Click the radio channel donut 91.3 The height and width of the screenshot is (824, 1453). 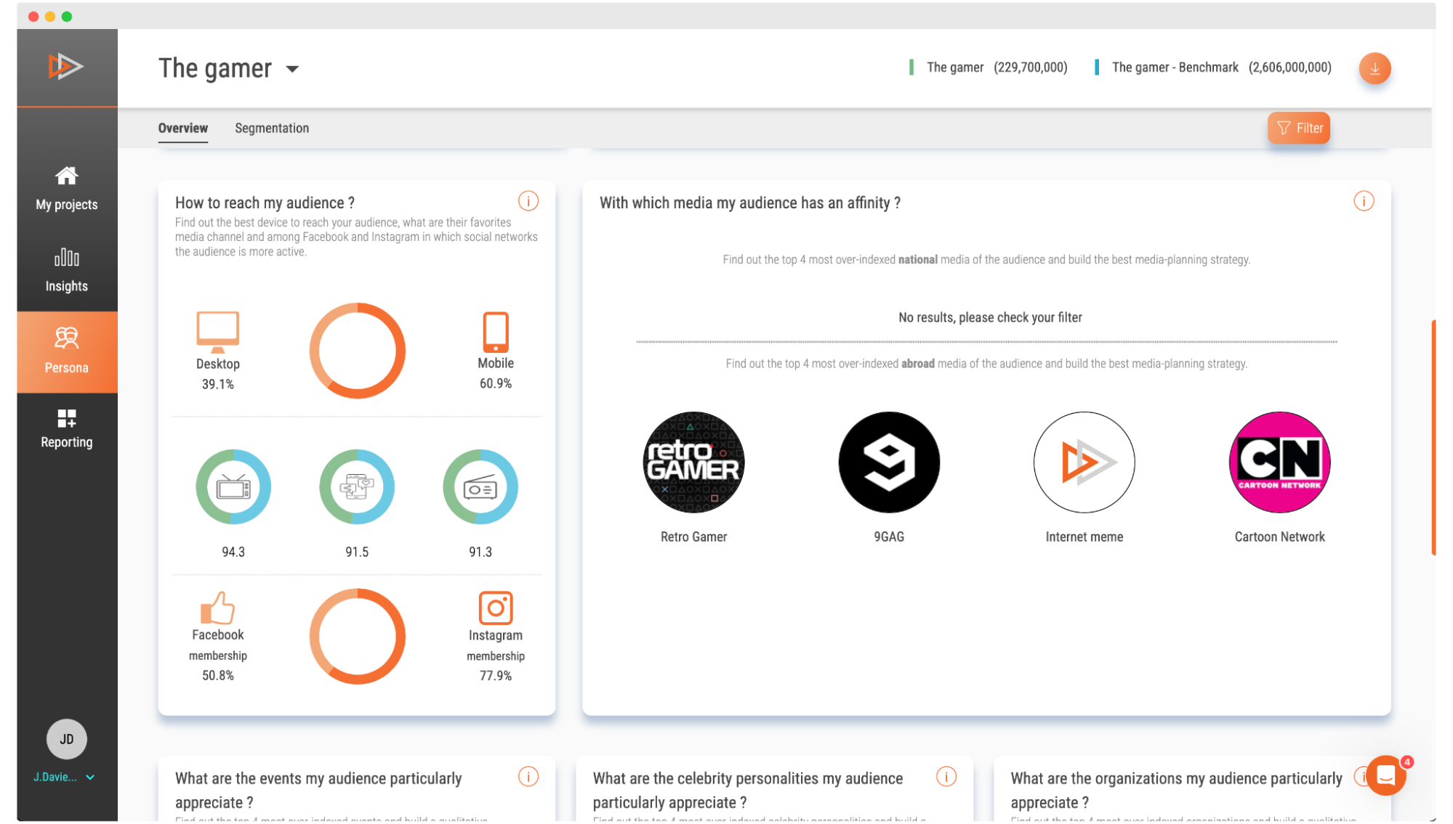coord(480,487)
